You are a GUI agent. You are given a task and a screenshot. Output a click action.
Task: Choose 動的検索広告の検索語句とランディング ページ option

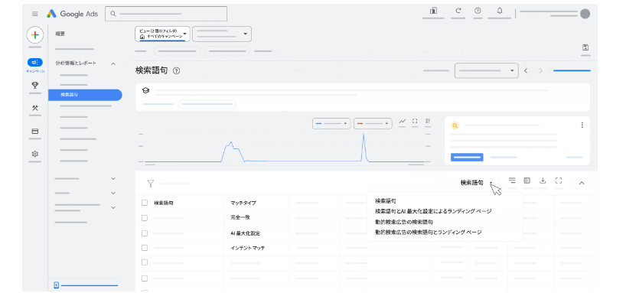pos(429,232)
